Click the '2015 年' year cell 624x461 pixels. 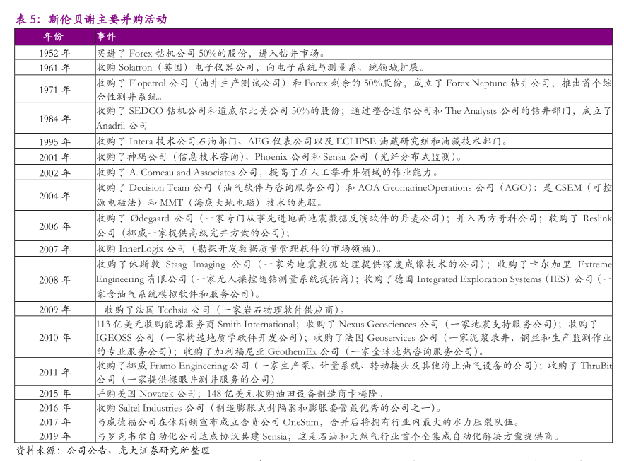click(55, 393)
